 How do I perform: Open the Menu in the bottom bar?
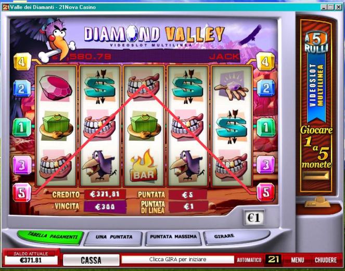pos(298,260)
